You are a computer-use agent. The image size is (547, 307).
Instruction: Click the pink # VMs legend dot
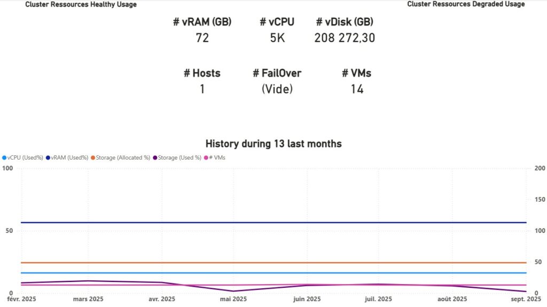206,158
